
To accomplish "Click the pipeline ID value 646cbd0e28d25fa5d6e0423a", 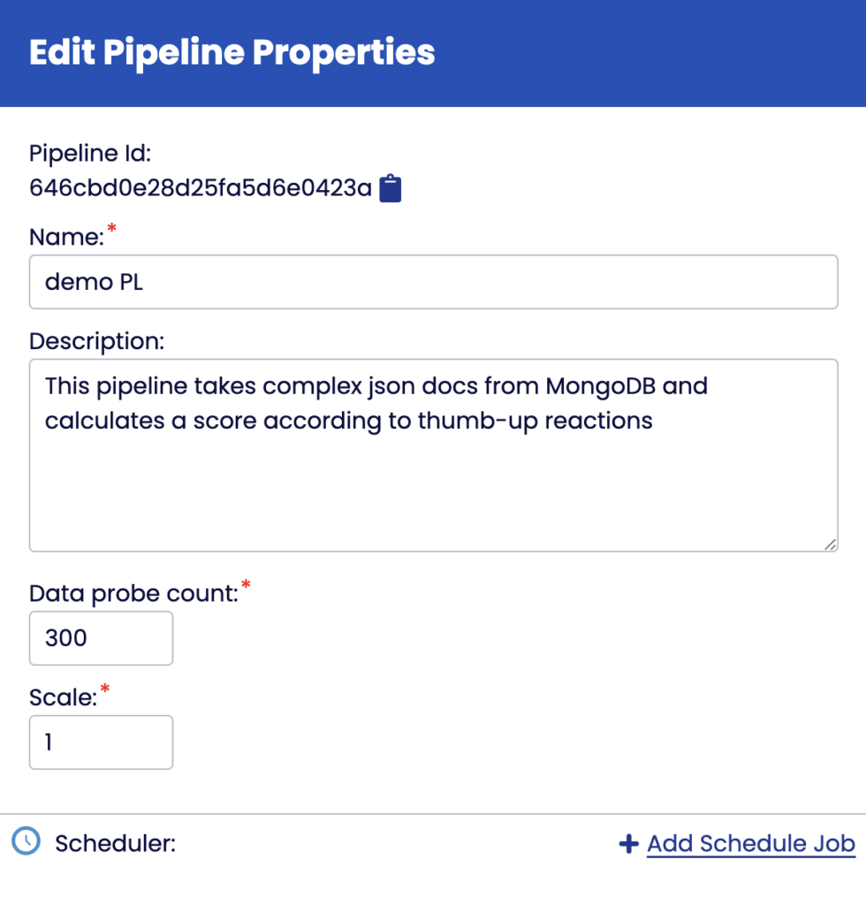I will tap(201, 188).
